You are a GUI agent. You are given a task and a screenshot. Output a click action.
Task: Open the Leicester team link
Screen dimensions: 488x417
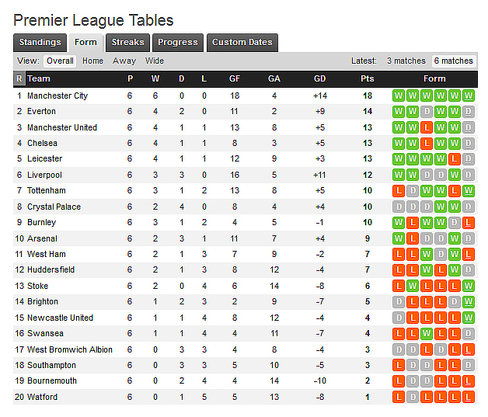44,159
